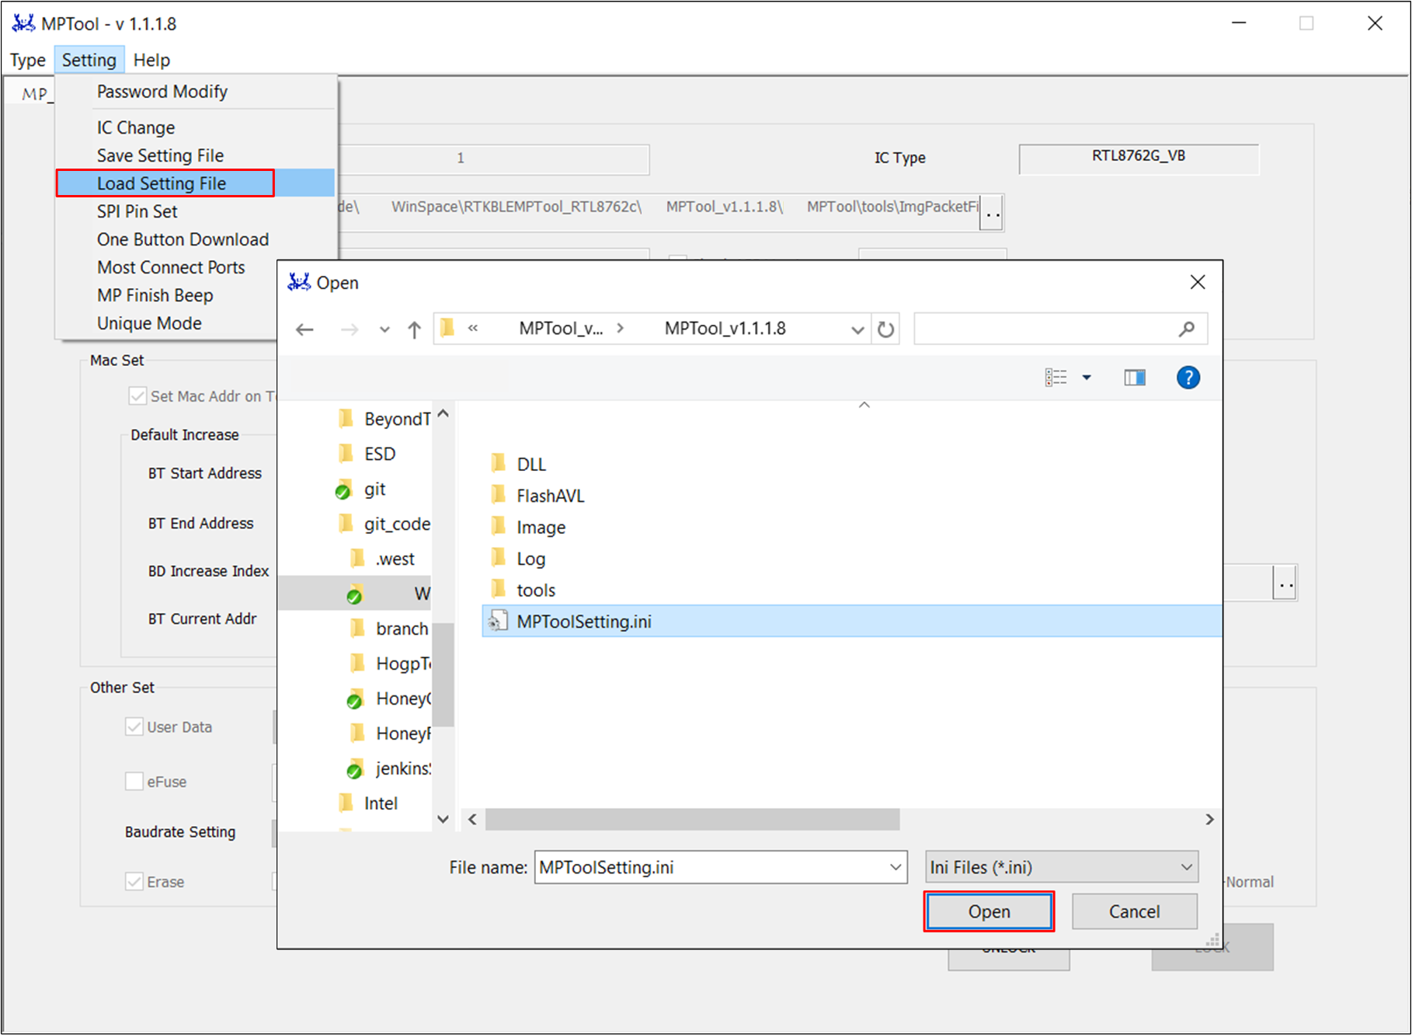
Task: Toggle the Erase checkbox
Action: [134, 882]
